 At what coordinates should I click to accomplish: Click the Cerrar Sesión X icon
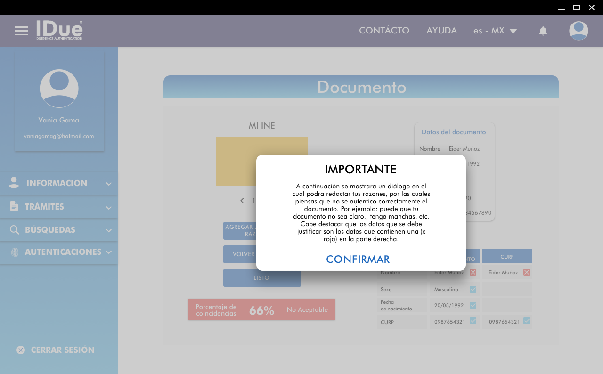[21, 350]
